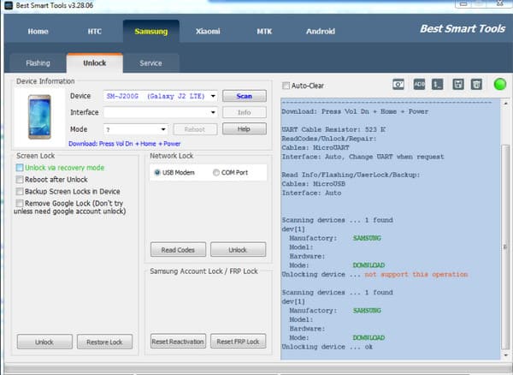
Task: Click the save log icon
Action: pyautogui.click(x=458, y=84)
